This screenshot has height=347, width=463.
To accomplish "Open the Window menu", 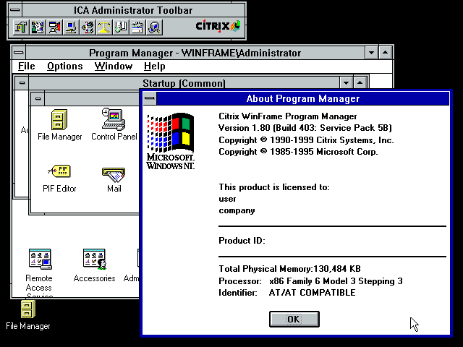I will click(114, 67).
